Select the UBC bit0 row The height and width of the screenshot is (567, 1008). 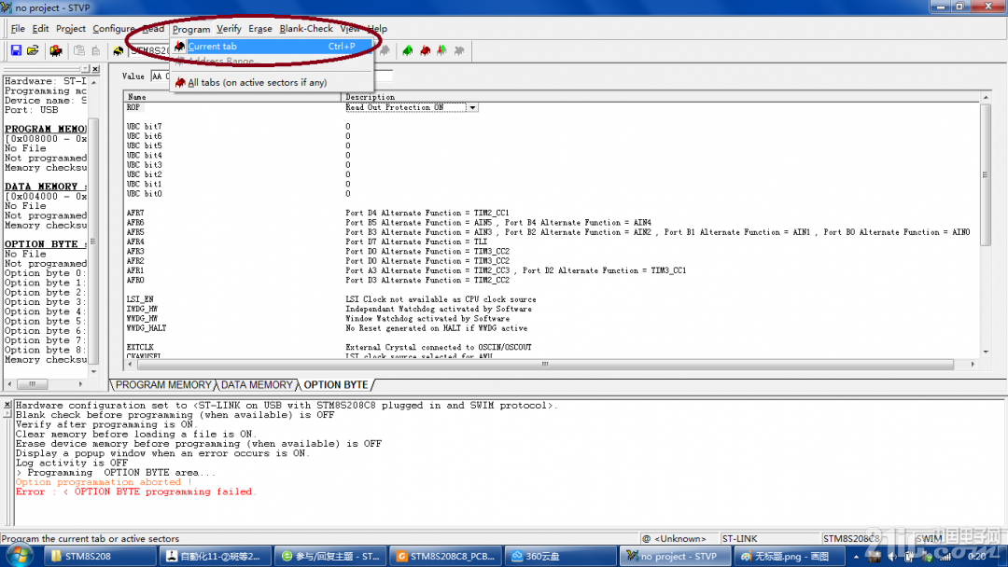pyautogui.click(x=144, y=194)
